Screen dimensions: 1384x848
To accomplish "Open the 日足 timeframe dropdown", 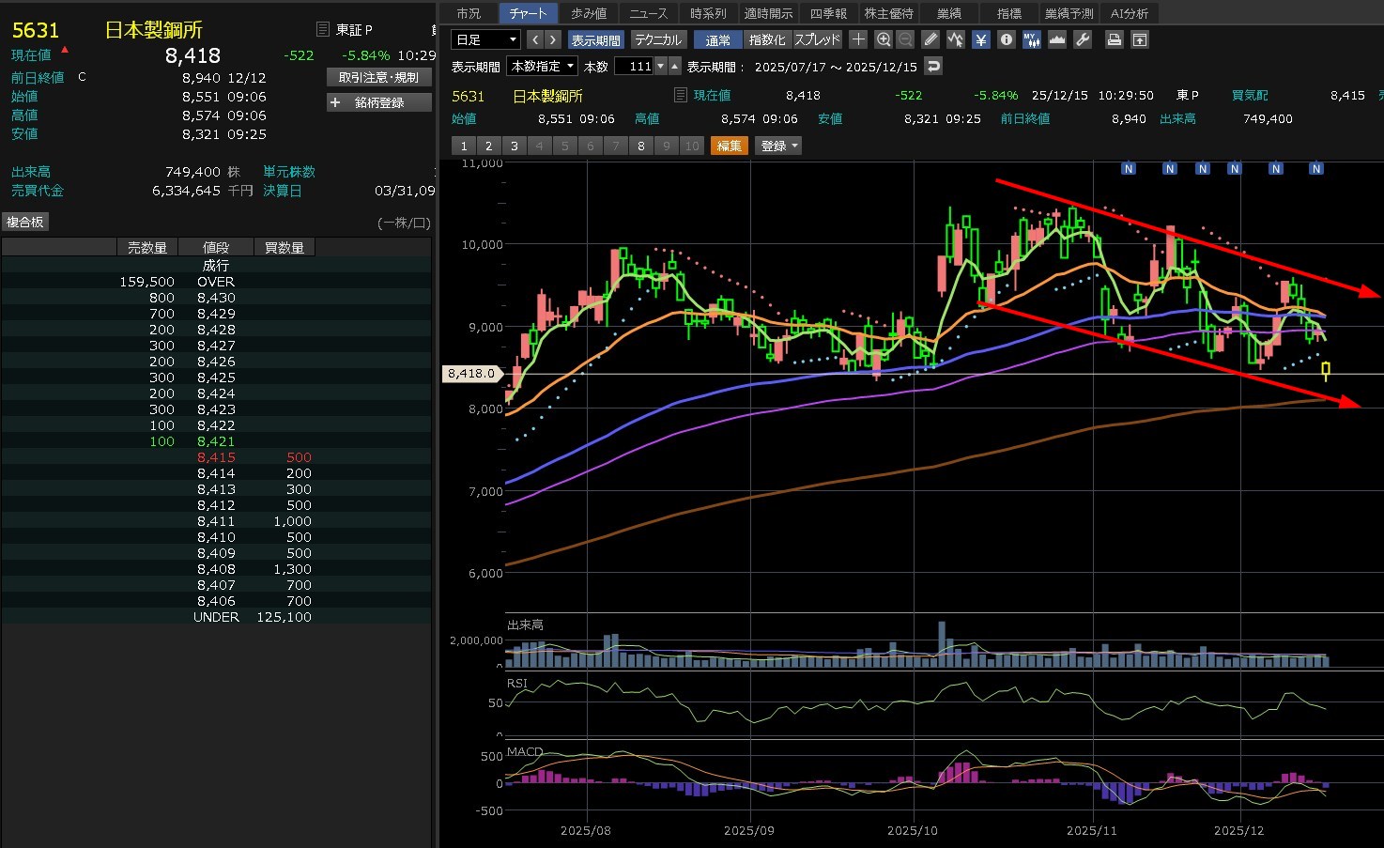I will [x=485, y=39].
